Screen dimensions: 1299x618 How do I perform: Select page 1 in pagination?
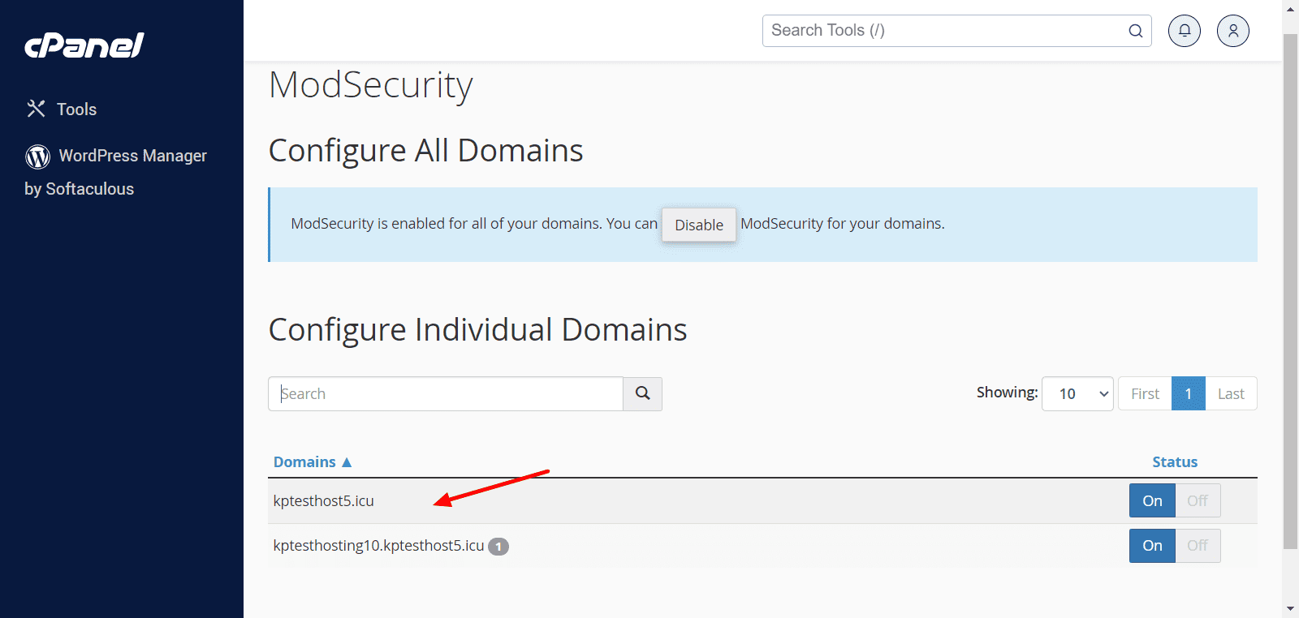pyautogui.click(x=1188, y=393)
